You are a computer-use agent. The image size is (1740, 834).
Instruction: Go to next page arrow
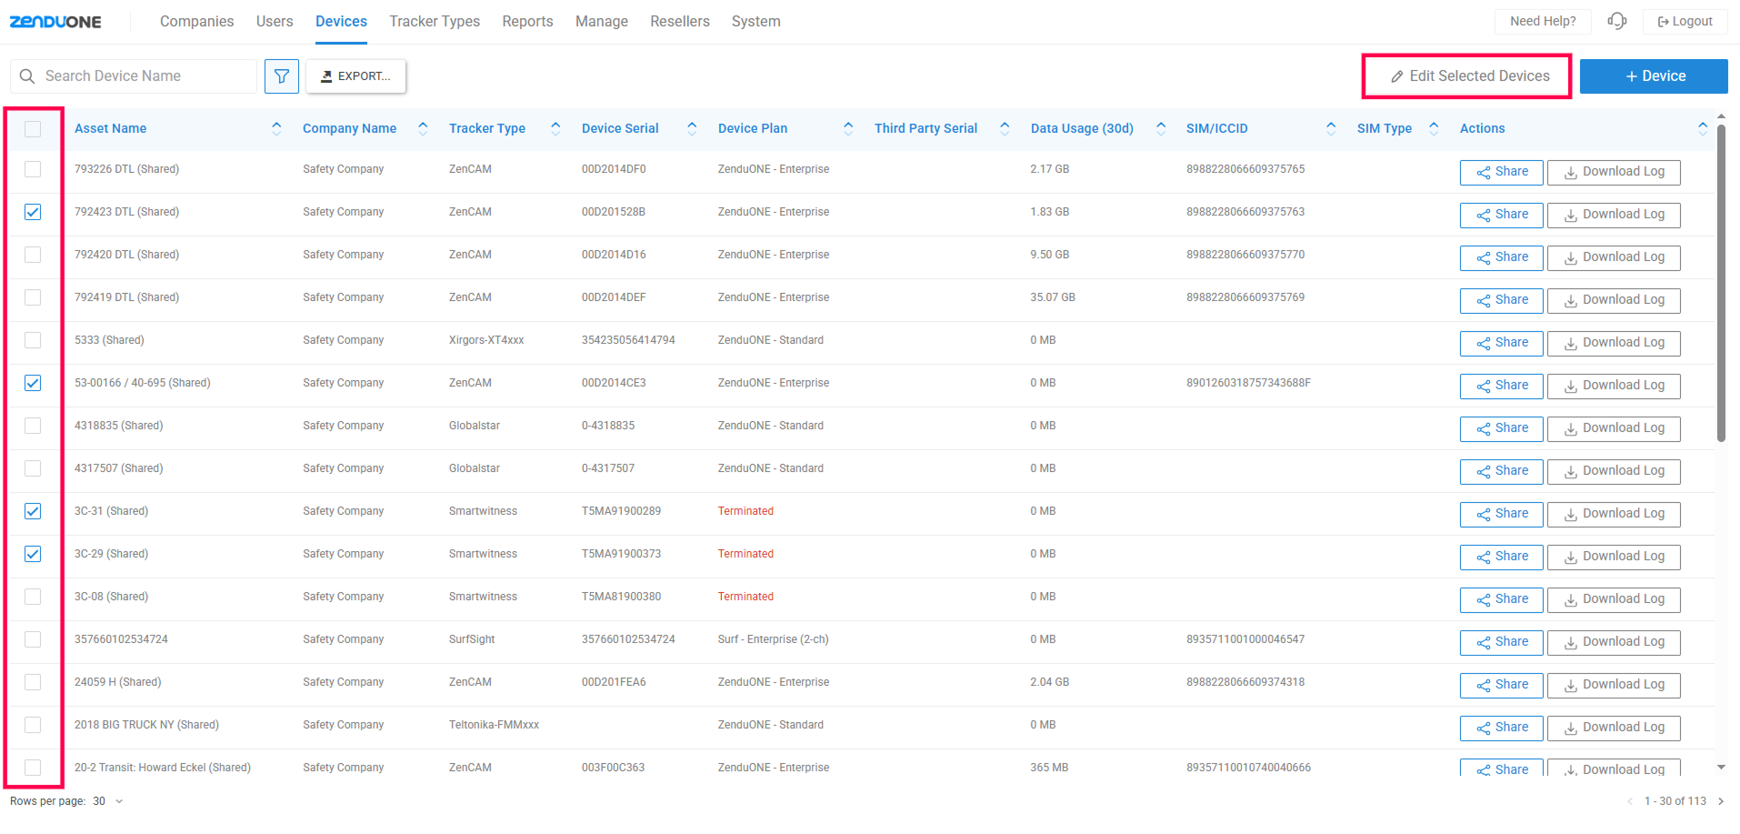coord(1721,801)
